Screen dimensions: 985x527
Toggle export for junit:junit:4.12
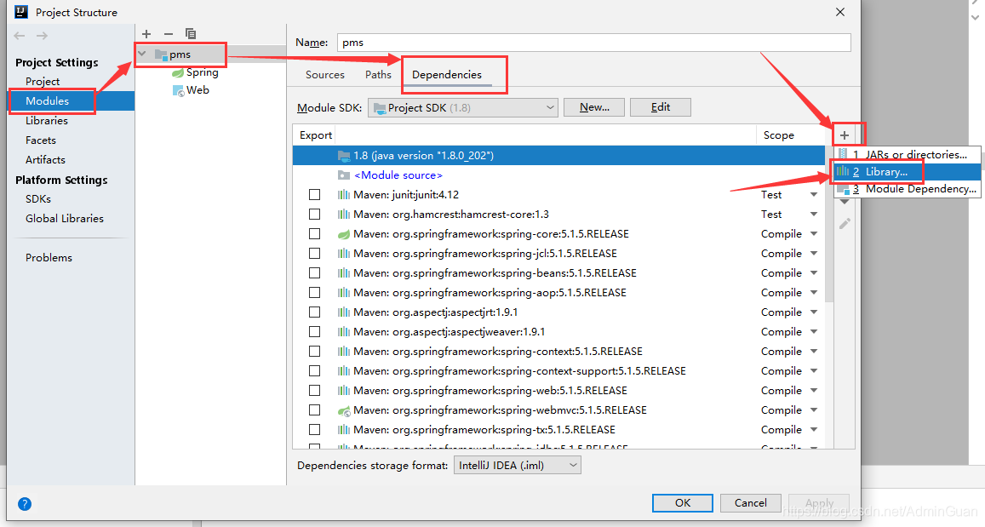point(315,195)
